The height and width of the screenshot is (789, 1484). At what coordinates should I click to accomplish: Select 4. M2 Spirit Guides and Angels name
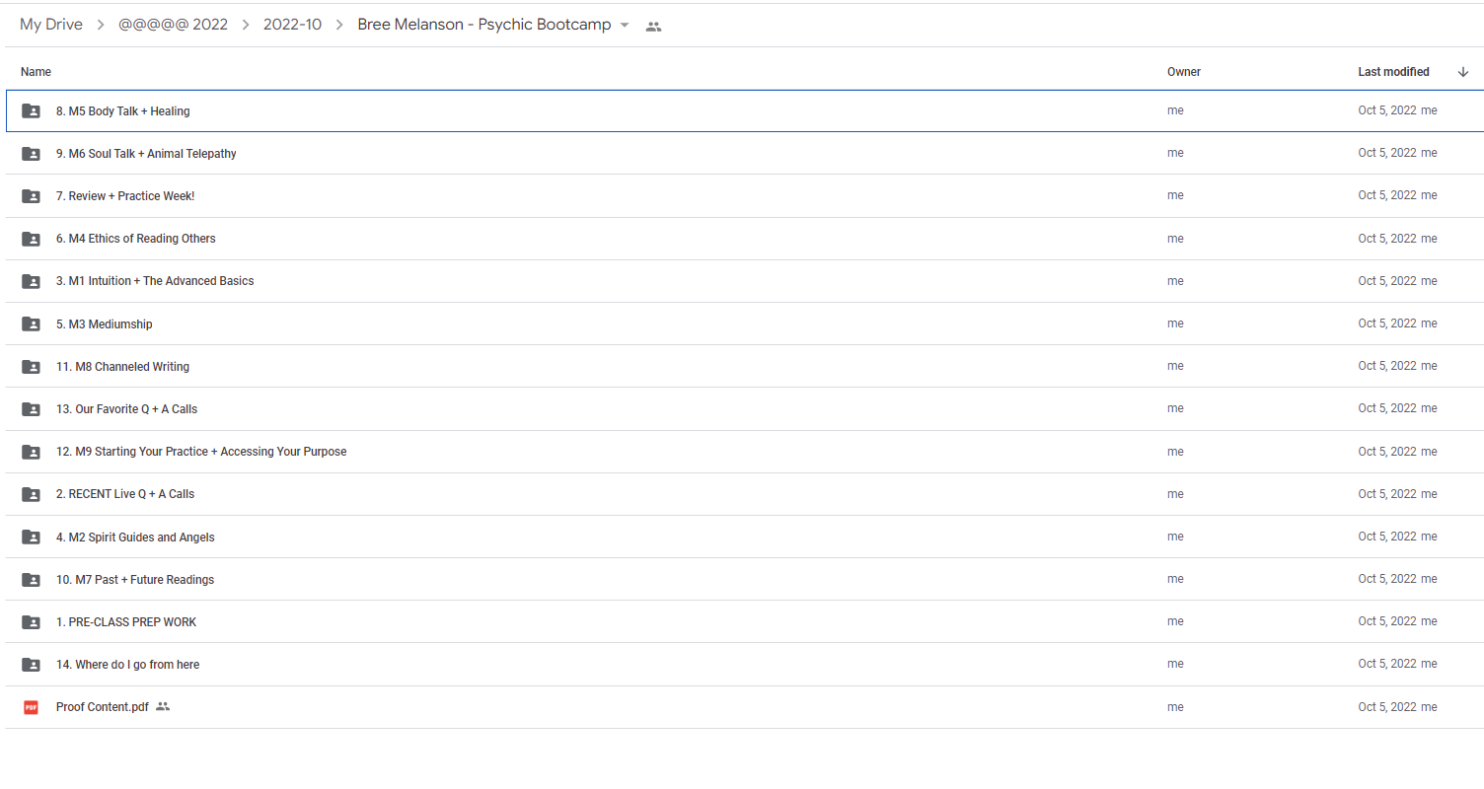coord(135,538)
